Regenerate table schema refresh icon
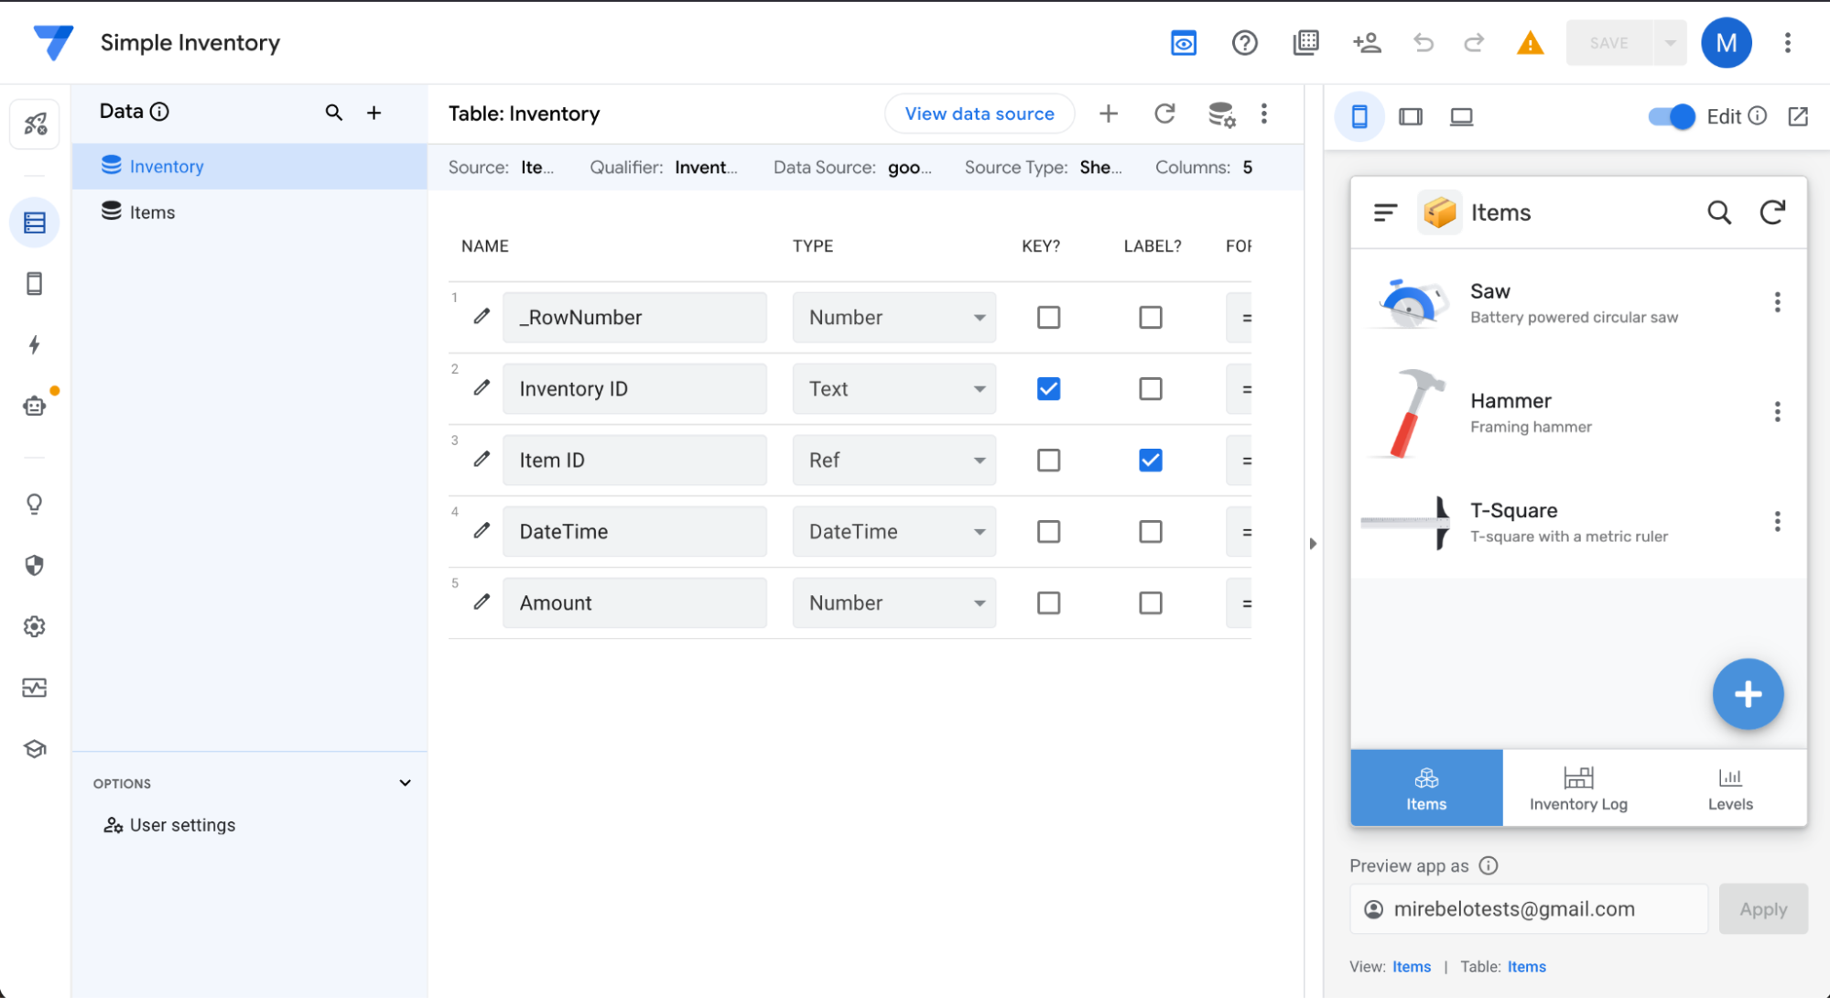The image size is (1830, 999). pyautogui.click(x=1164, y=114)
